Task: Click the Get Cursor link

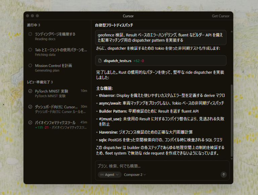Action: [220, 16]
